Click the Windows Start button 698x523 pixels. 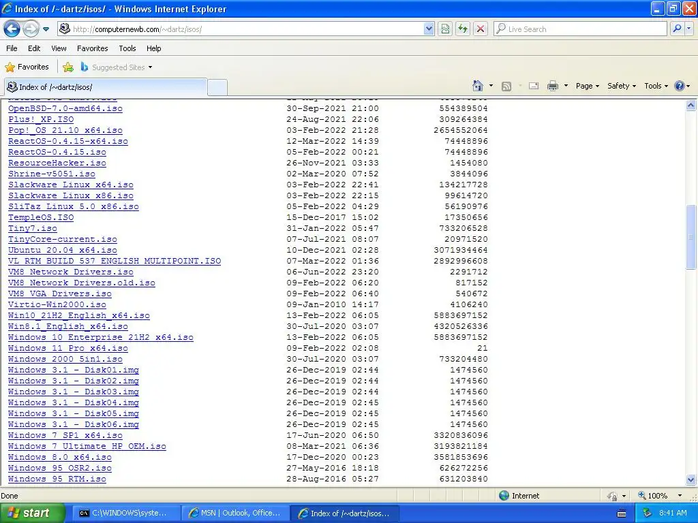[x=33, y=513]
